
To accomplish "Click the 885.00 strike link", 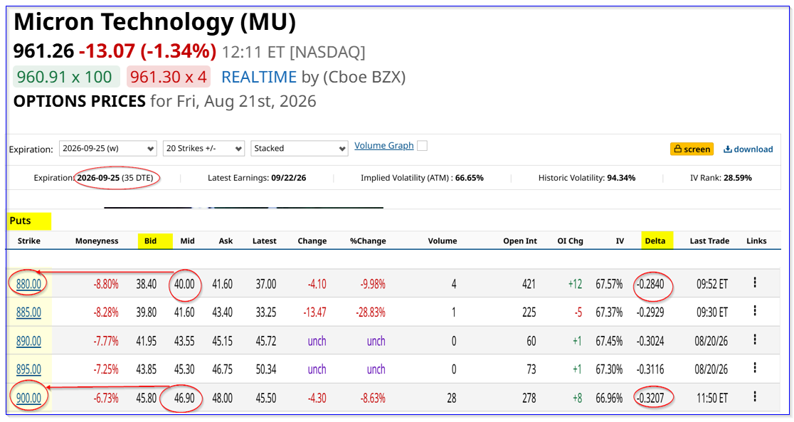I will coord(28,312).
